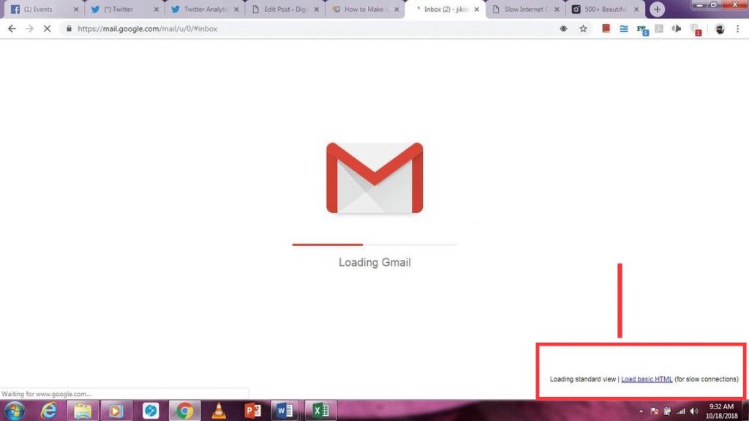Click the volume speaker tray icon

pyautogui.click(x=695, y=411)
